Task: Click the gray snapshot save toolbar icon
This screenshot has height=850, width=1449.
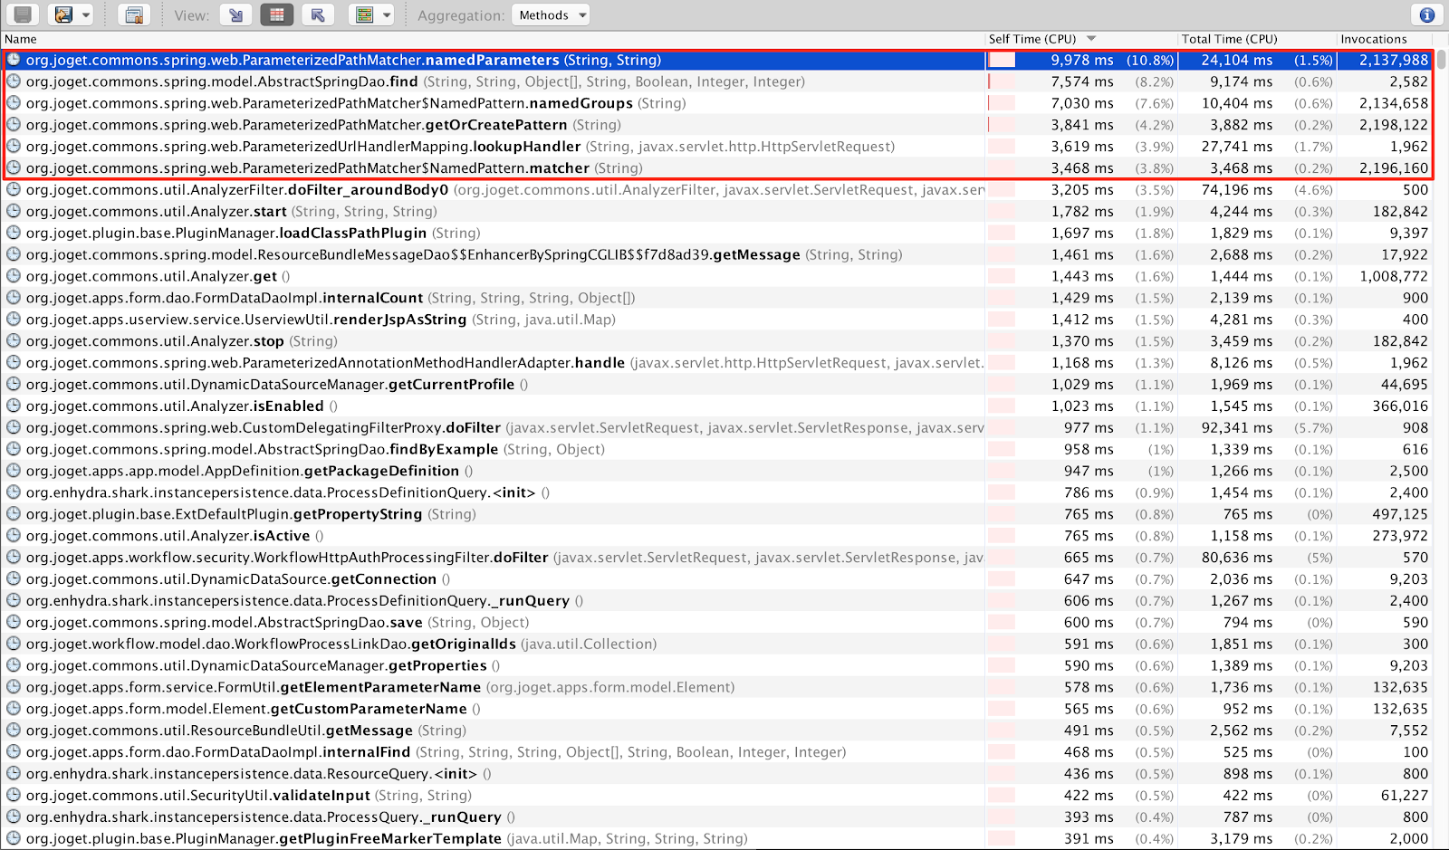Action: point(23,14)
